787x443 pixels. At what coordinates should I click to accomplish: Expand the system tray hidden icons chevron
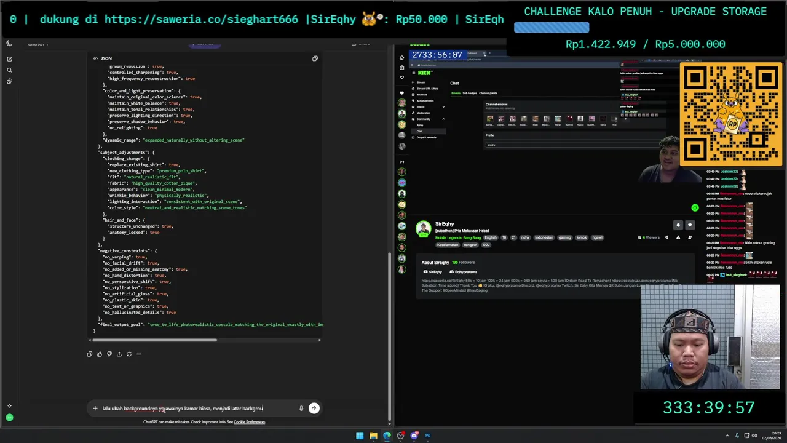pos(727,436)
